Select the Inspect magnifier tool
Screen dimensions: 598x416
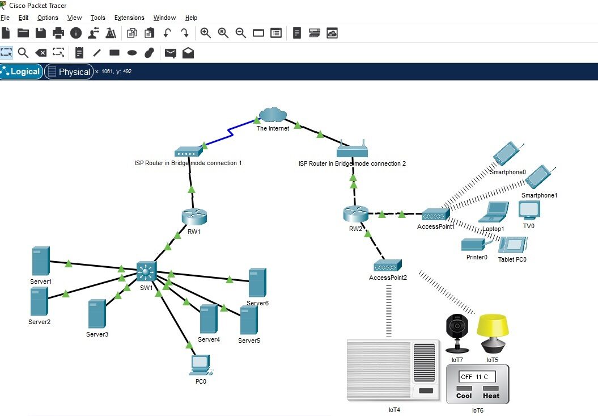click(23, 53)
